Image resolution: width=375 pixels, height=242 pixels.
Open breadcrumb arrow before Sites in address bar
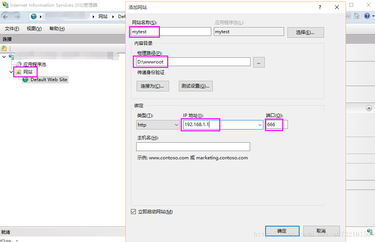[x=94, y=17]
